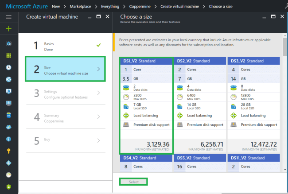Click the scrollbar down arrow

coord(285,169)
